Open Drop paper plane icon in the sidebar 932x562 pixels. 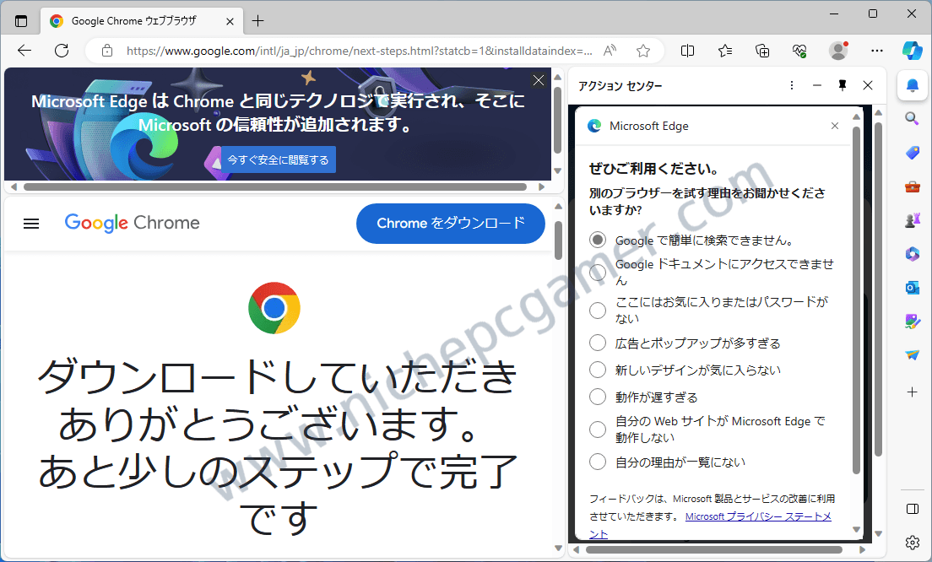pyautogui.click(x=913, y=355)
